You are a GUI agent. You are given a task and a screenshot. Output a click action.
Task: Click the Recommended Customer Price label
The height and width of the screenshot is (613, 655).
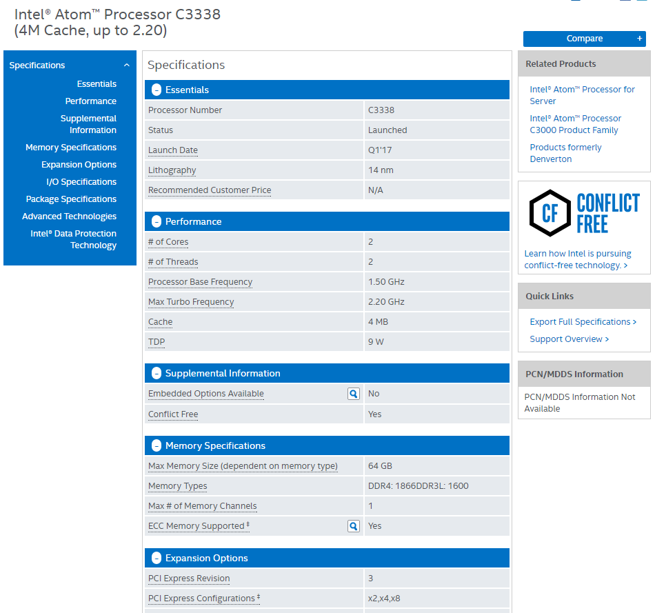coord(210,190)
